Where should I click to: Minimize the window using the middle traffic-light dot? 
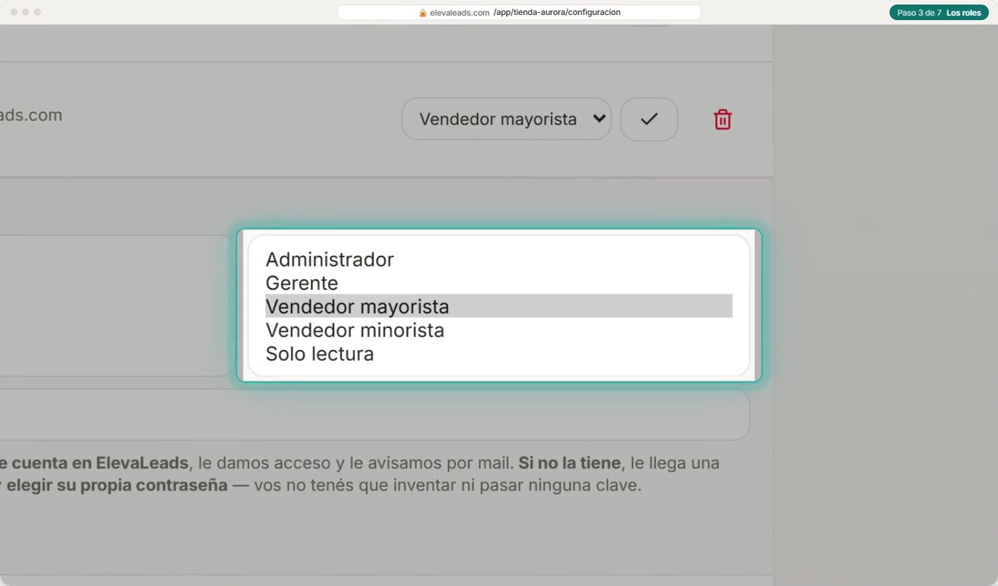pyautogui.click(x=26, y=12)
